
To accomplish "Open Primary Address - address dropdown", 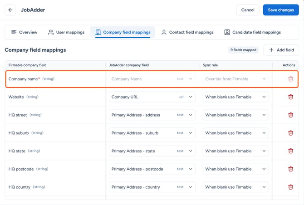I will [x=152, y=115].
